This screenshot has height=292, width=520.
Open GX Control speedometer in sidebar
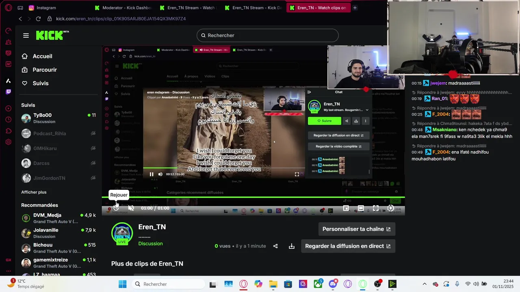click(8, 31)
